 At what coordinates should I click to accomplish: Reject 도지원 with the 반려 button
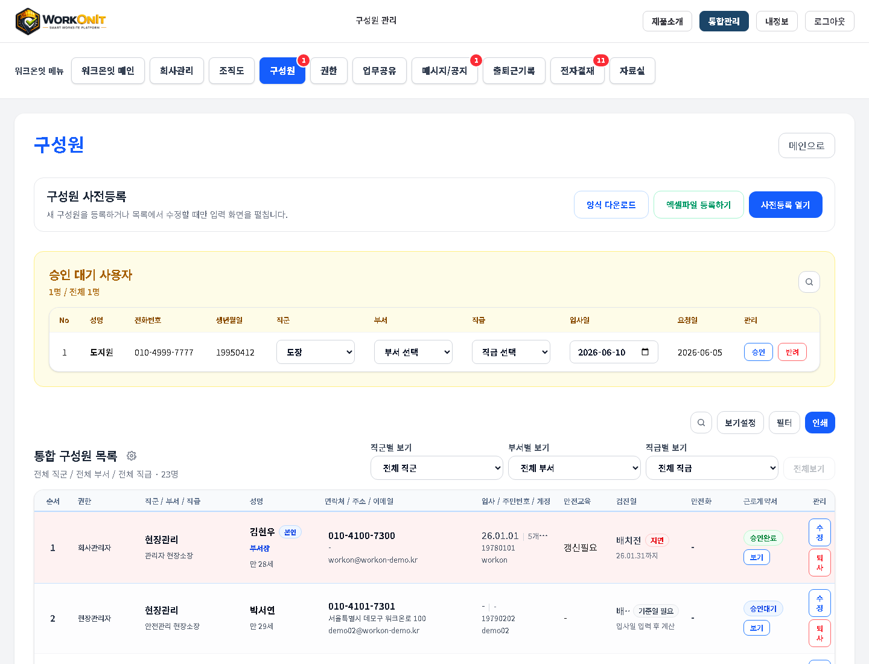[792, 352]
